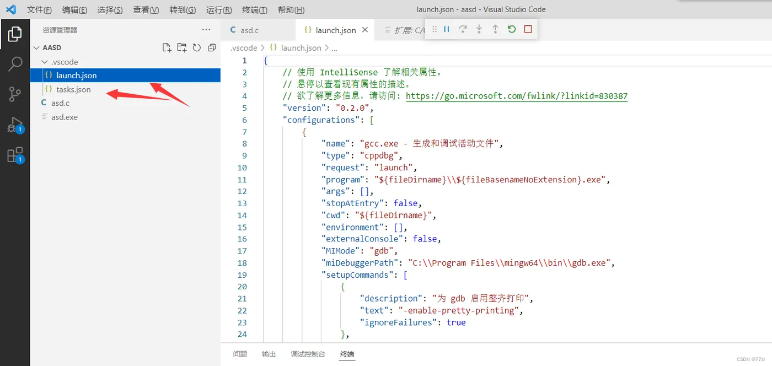Click Step Over in debug toolbar
Viewport: 772px width, 366px height.
click(x=463, y=29)
